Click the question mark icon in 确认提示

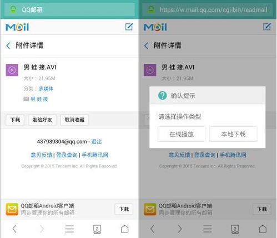(163, 96)
